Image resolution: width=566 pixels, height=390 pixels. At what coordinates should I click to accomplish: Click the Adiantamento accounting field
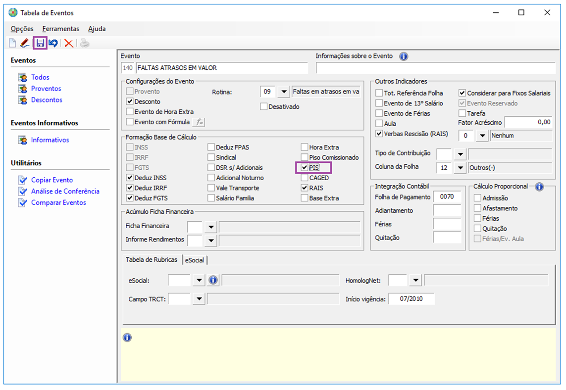447,210
